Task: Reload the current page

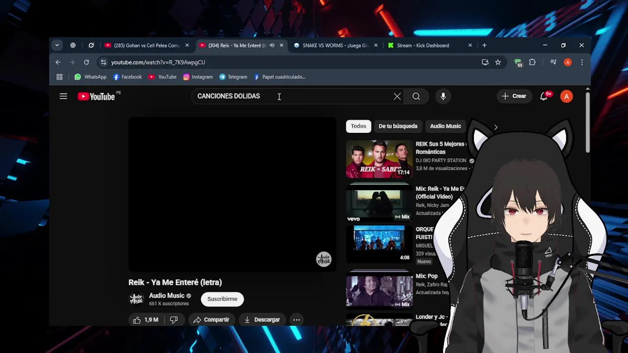Action: pos(86,62)
